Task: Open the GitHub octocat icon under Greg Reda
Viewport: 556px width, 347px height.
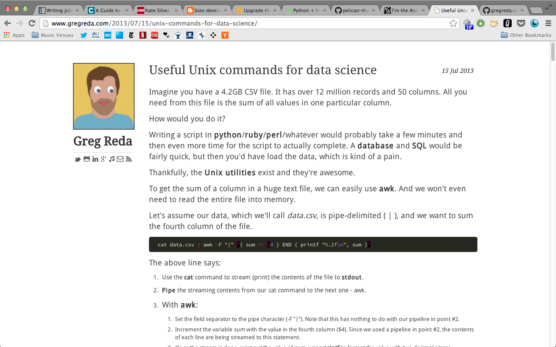Action: tap(86, 159)
